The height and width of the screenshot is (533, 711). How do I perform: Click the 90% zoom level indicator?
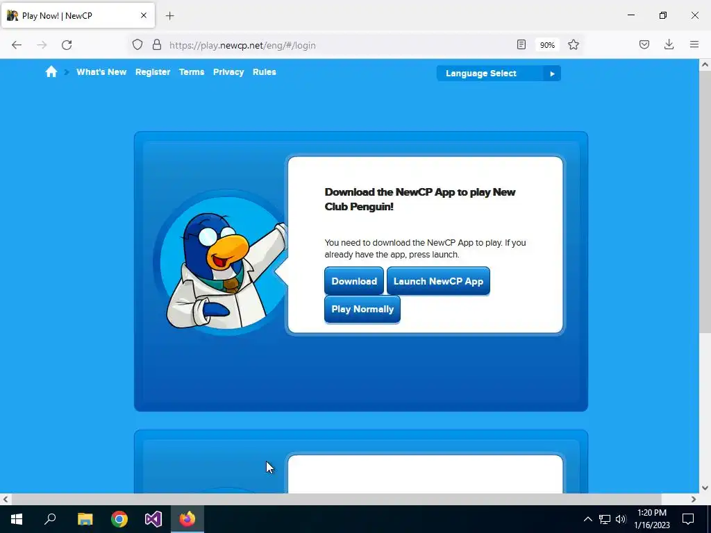click(547, 45)
